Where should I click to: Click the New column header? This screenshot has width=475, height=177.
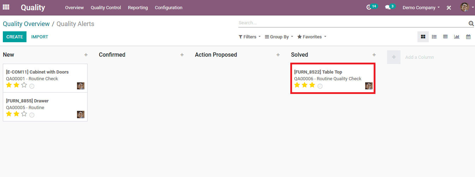8,55
